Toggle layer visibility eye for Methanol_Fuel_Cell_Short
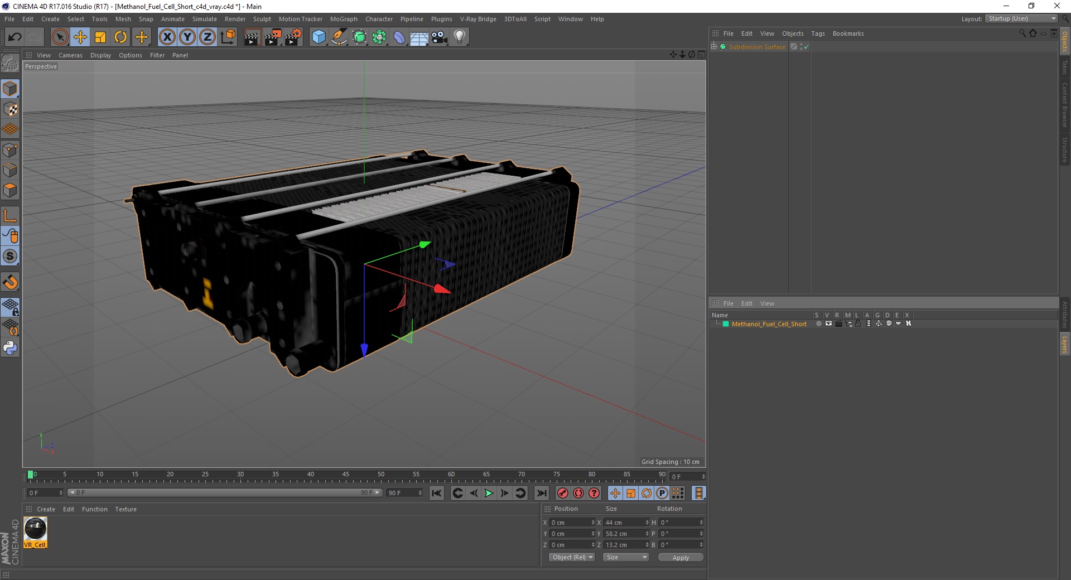Viewport: 1071px width, 580px height. click(828, 323)
